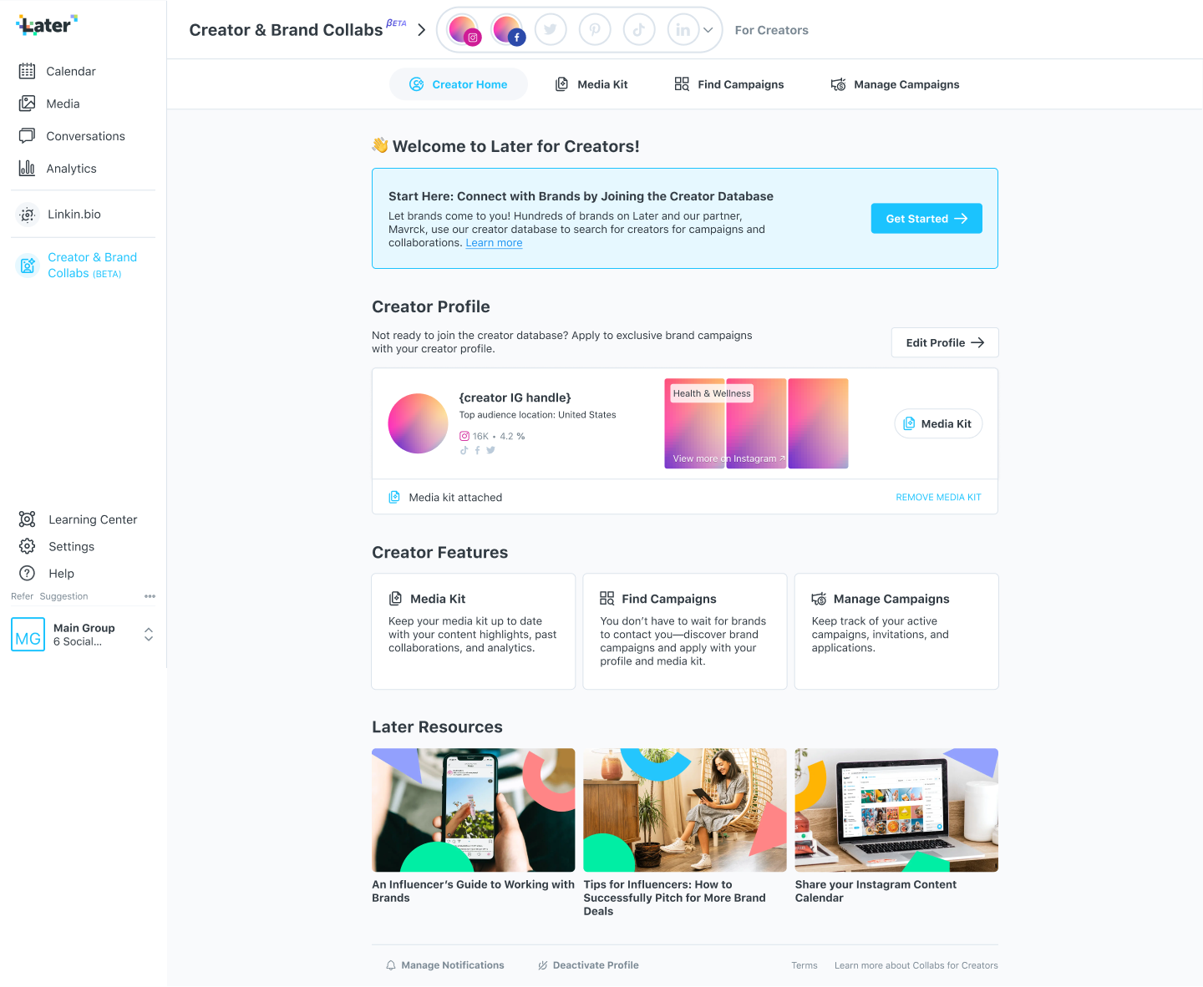Switch to the Media Kit tab
Viewport: 1203px width, 987px height.
(x=591, y=84)
